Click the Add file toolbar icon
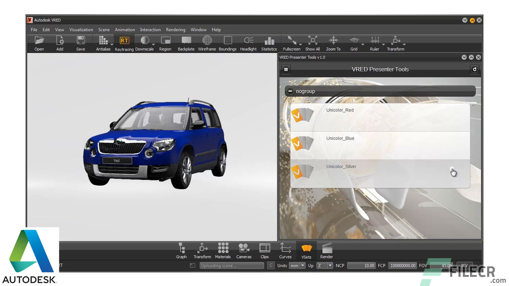 click(x=60, y=40)
